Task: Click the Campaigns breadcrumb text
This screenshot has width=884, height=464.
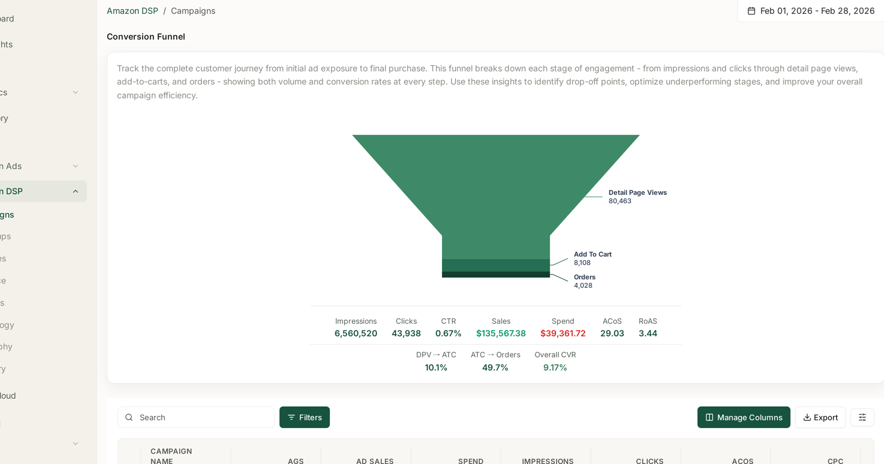Action: 193,11
